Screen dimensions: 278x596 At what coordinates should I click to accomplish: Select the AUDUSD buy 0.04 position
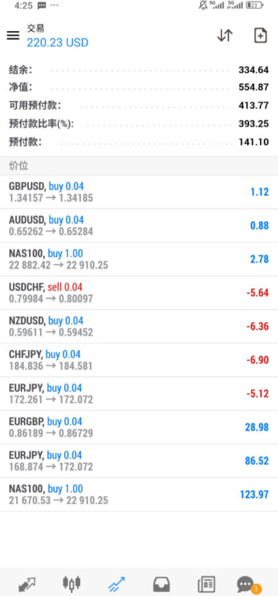click(139, 225)
